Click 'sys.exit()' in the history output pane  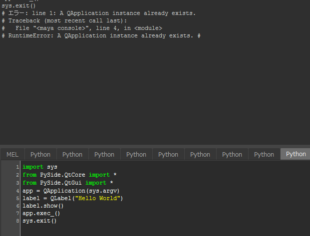point(18,5)
